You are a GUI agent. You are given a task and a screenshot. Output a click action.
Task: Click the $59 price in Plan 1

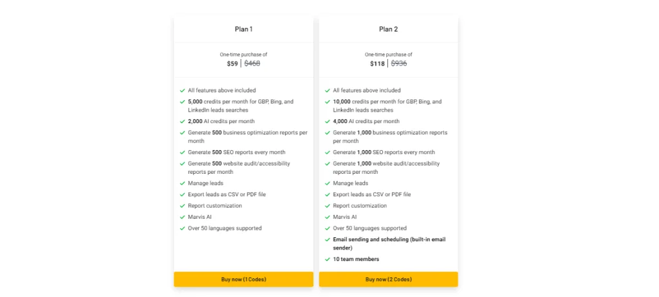[232, 64]
